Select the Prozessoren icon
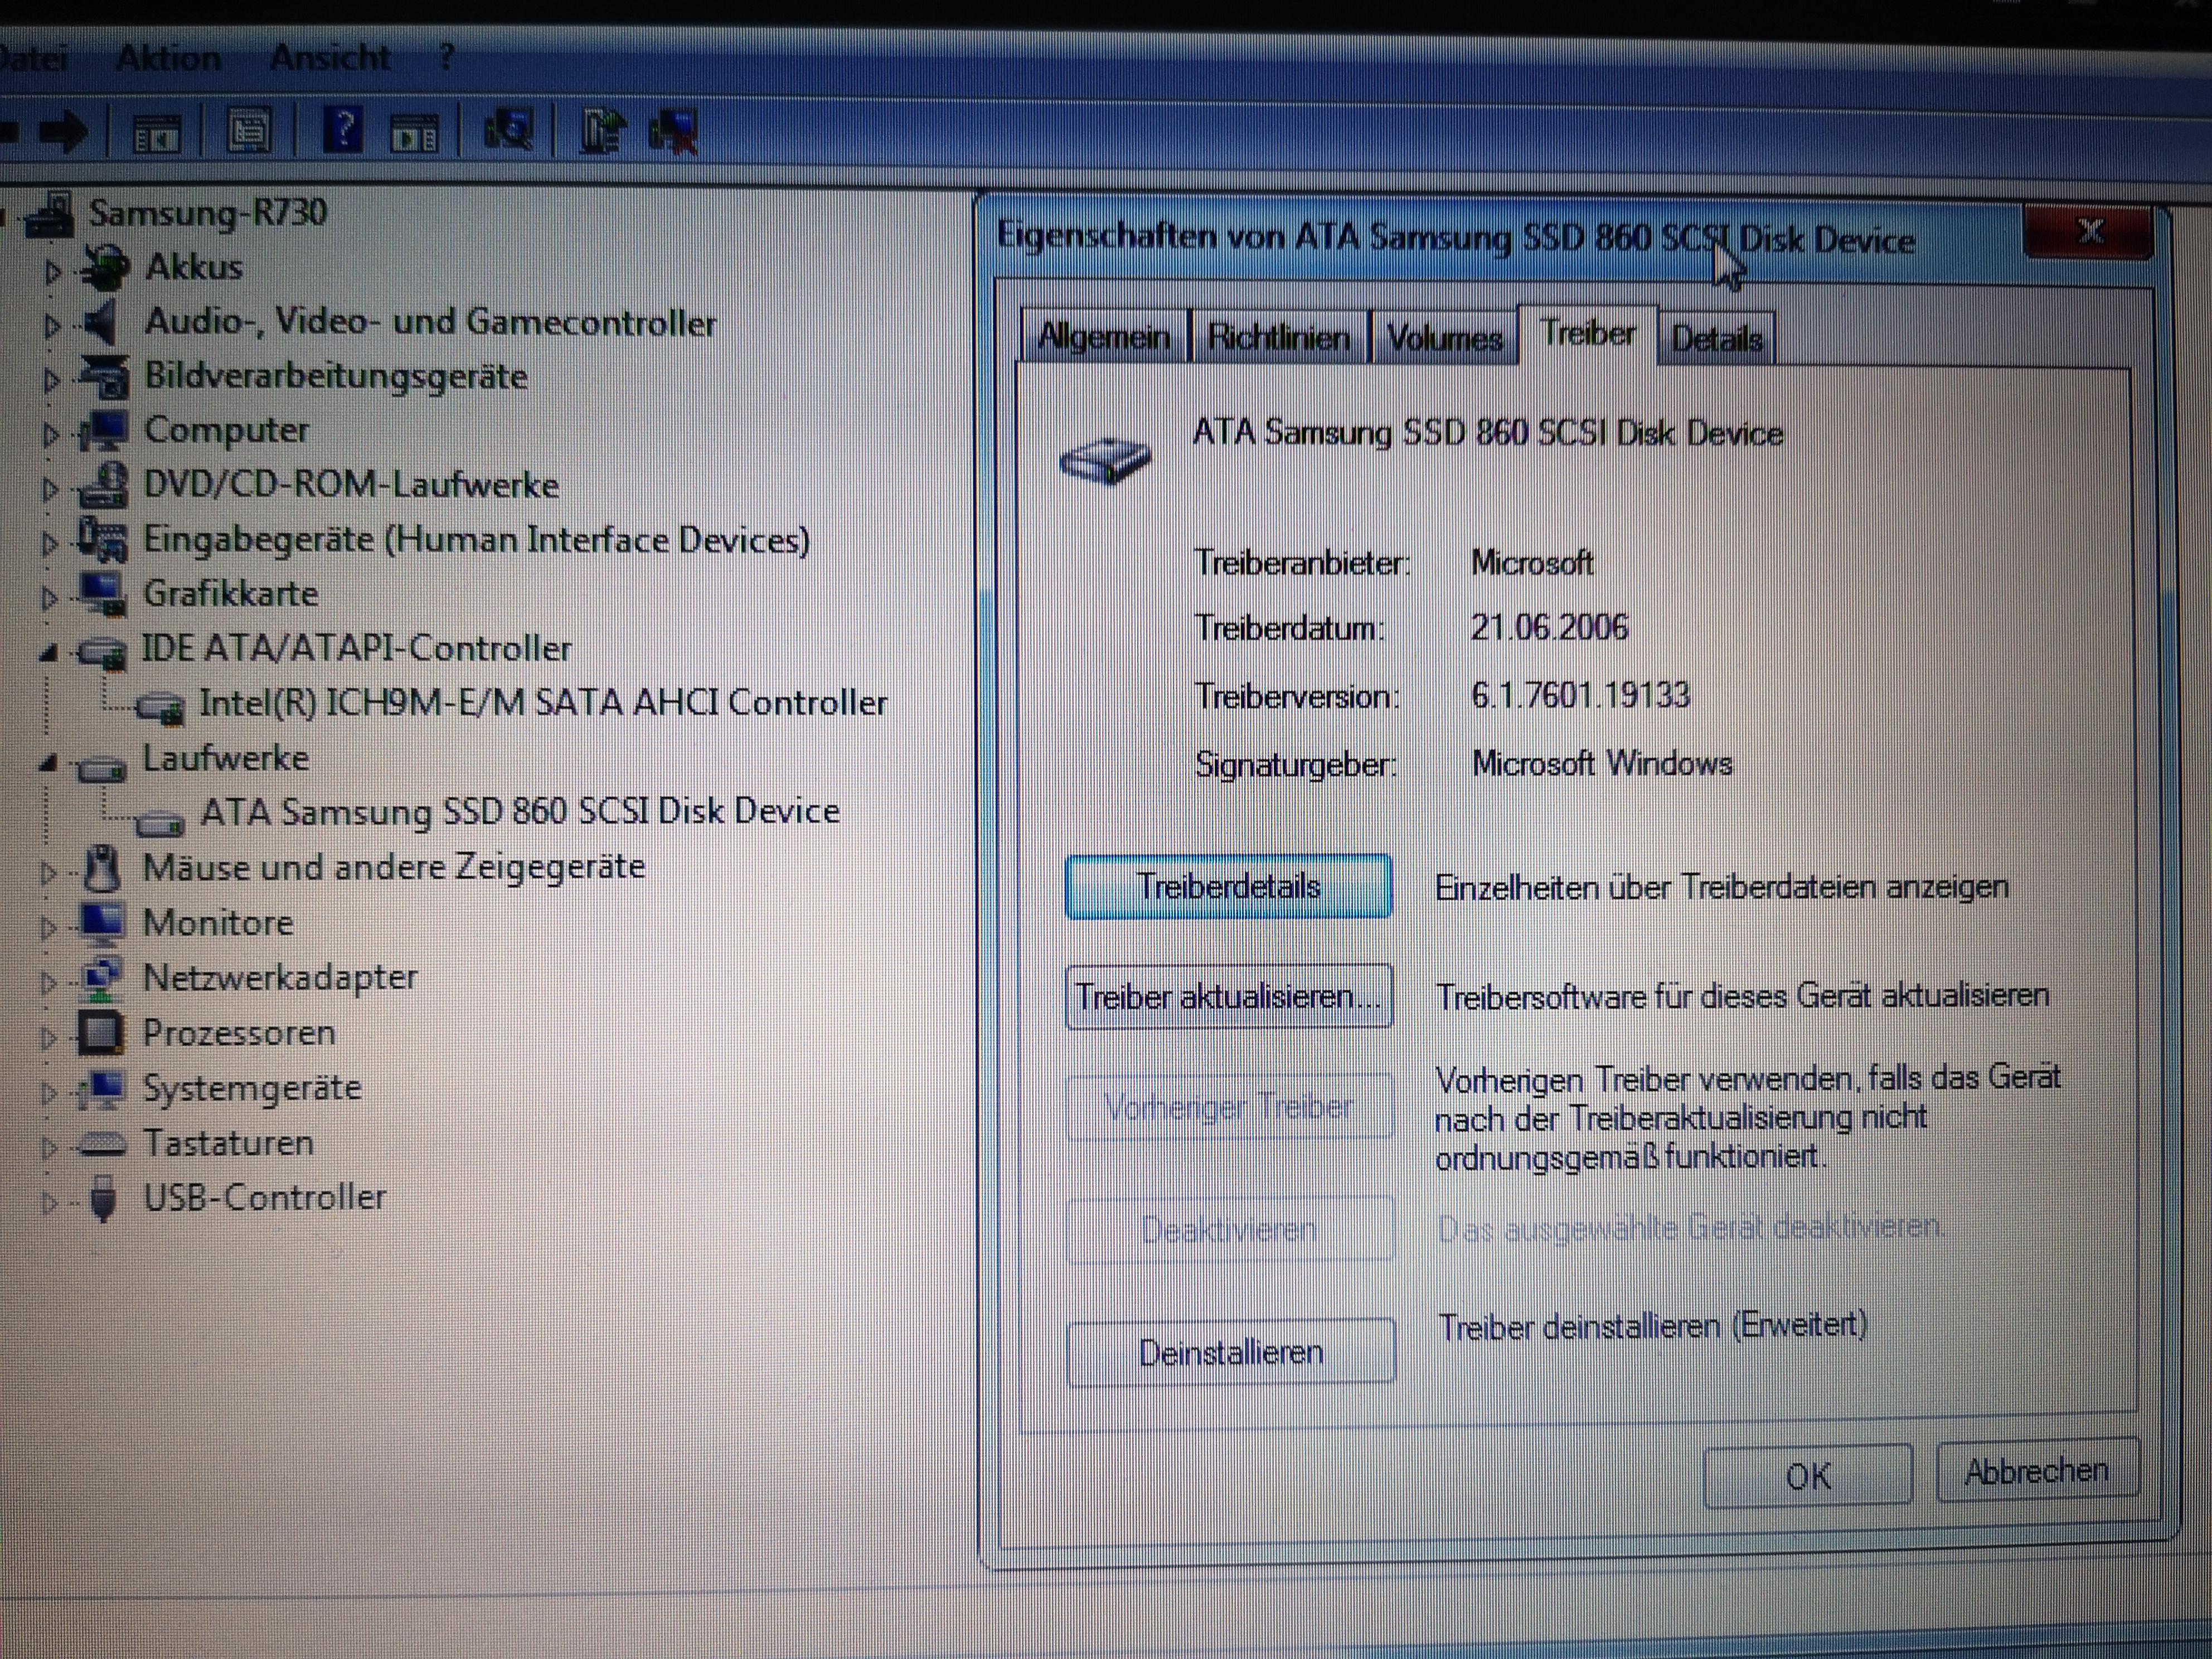This screenshot has width=2212, height=1659. click(x=101, y=1033)
